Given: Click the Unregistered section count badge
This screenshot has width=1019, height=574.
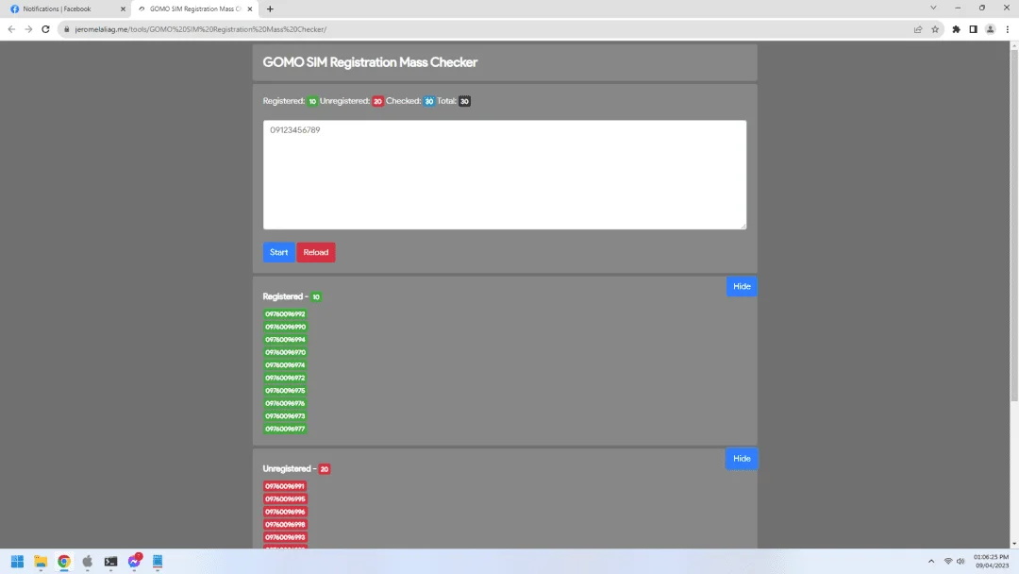Looking at the screenshot, I should [325, 469].
